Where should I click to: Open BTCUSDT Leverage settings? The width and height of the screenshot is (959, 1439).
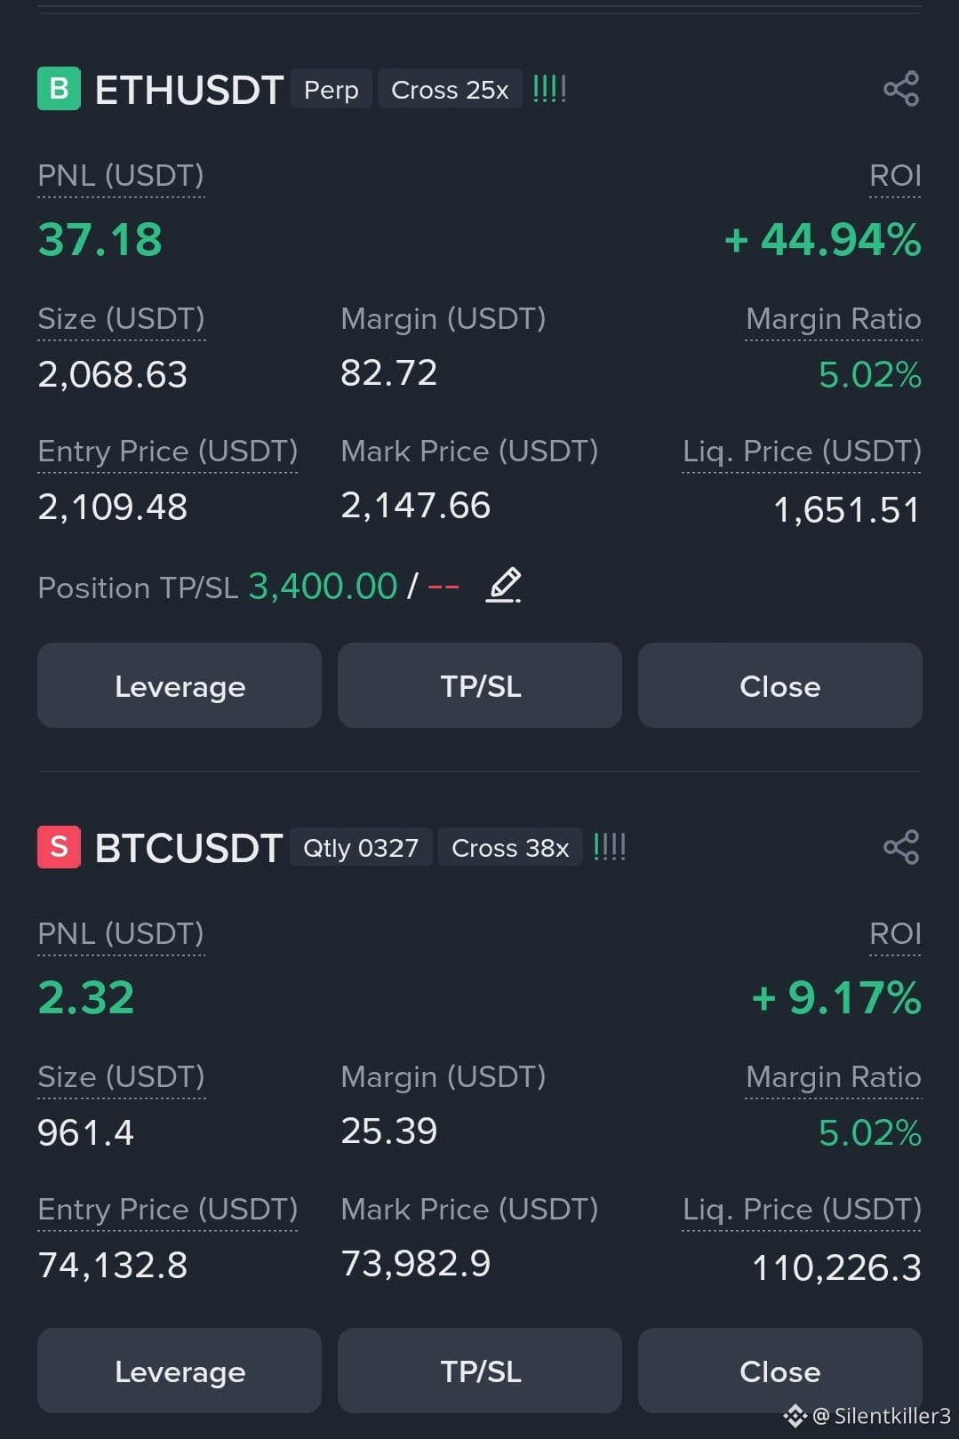[x=180, y=1371]
